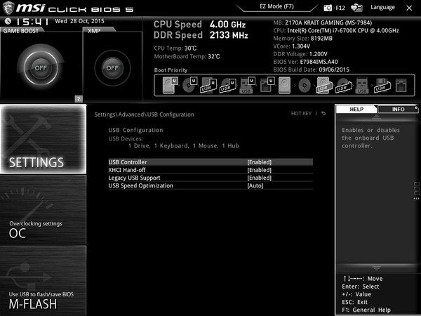The image size is (421, 316).
Task: Click the Settings\Advanced\USB Configuration breadcrumb
Action: click(x=144, y=114)
